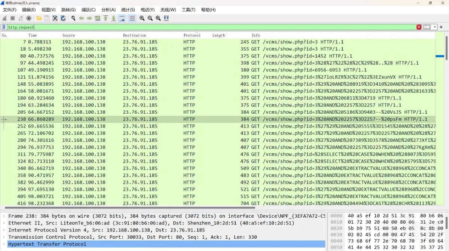Open the 帮助(H) menu

(x=208, y=10)
